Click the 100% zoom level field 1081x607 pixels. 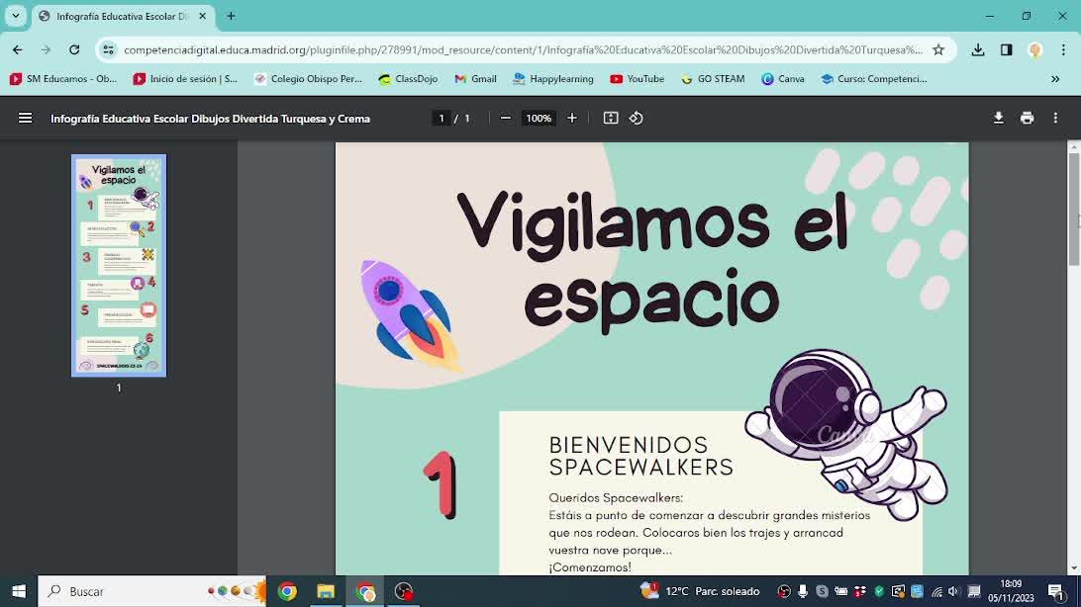pyautogui.click(x=539, y=119)
